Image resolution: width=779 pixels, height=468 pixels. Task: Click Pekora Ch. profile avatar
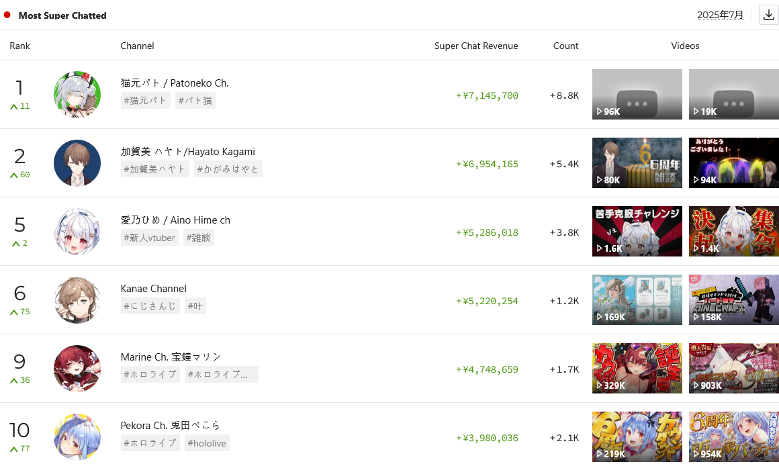[77, 436]
